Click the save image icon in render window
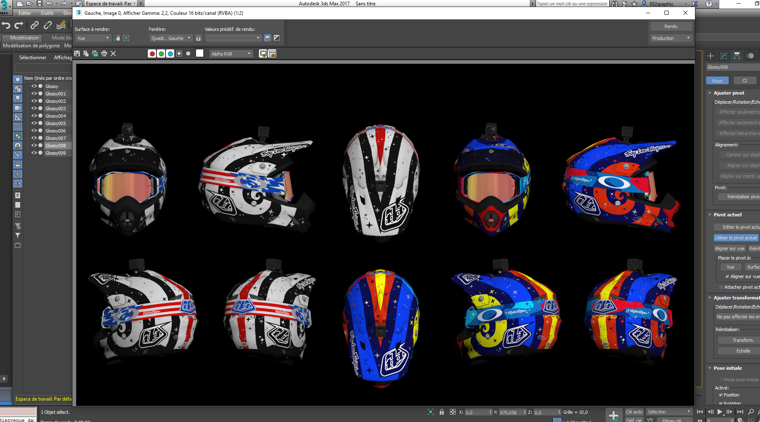The height and width of the screenshot is (422, 760). [x=77, y=53]
